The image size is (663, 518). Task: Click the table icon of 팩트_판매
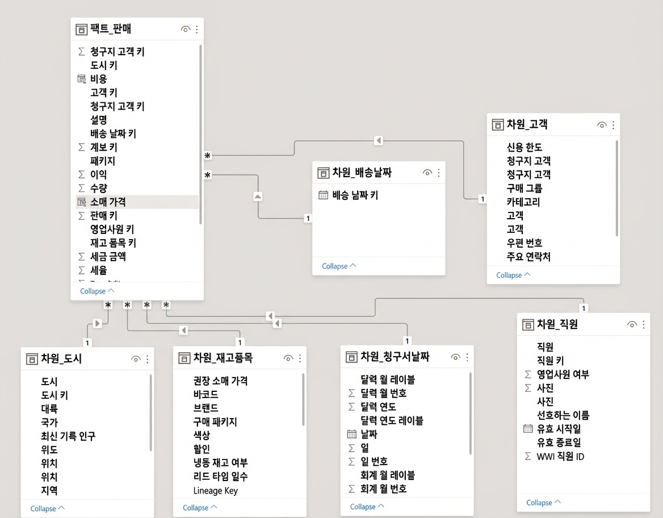click(x=81, y=30)
